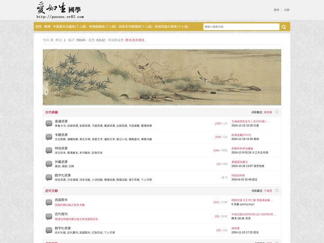The image size is (324, 243).
Task: Open 晚清民国大报库(个人版) nav item
Action: (x=171, y=27)
